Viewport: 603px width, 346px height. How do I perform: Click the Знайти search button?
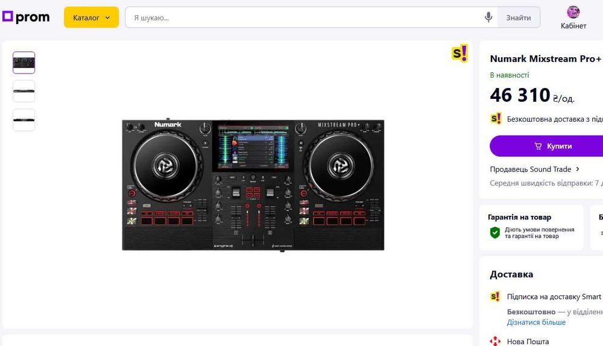pos(519,17)
